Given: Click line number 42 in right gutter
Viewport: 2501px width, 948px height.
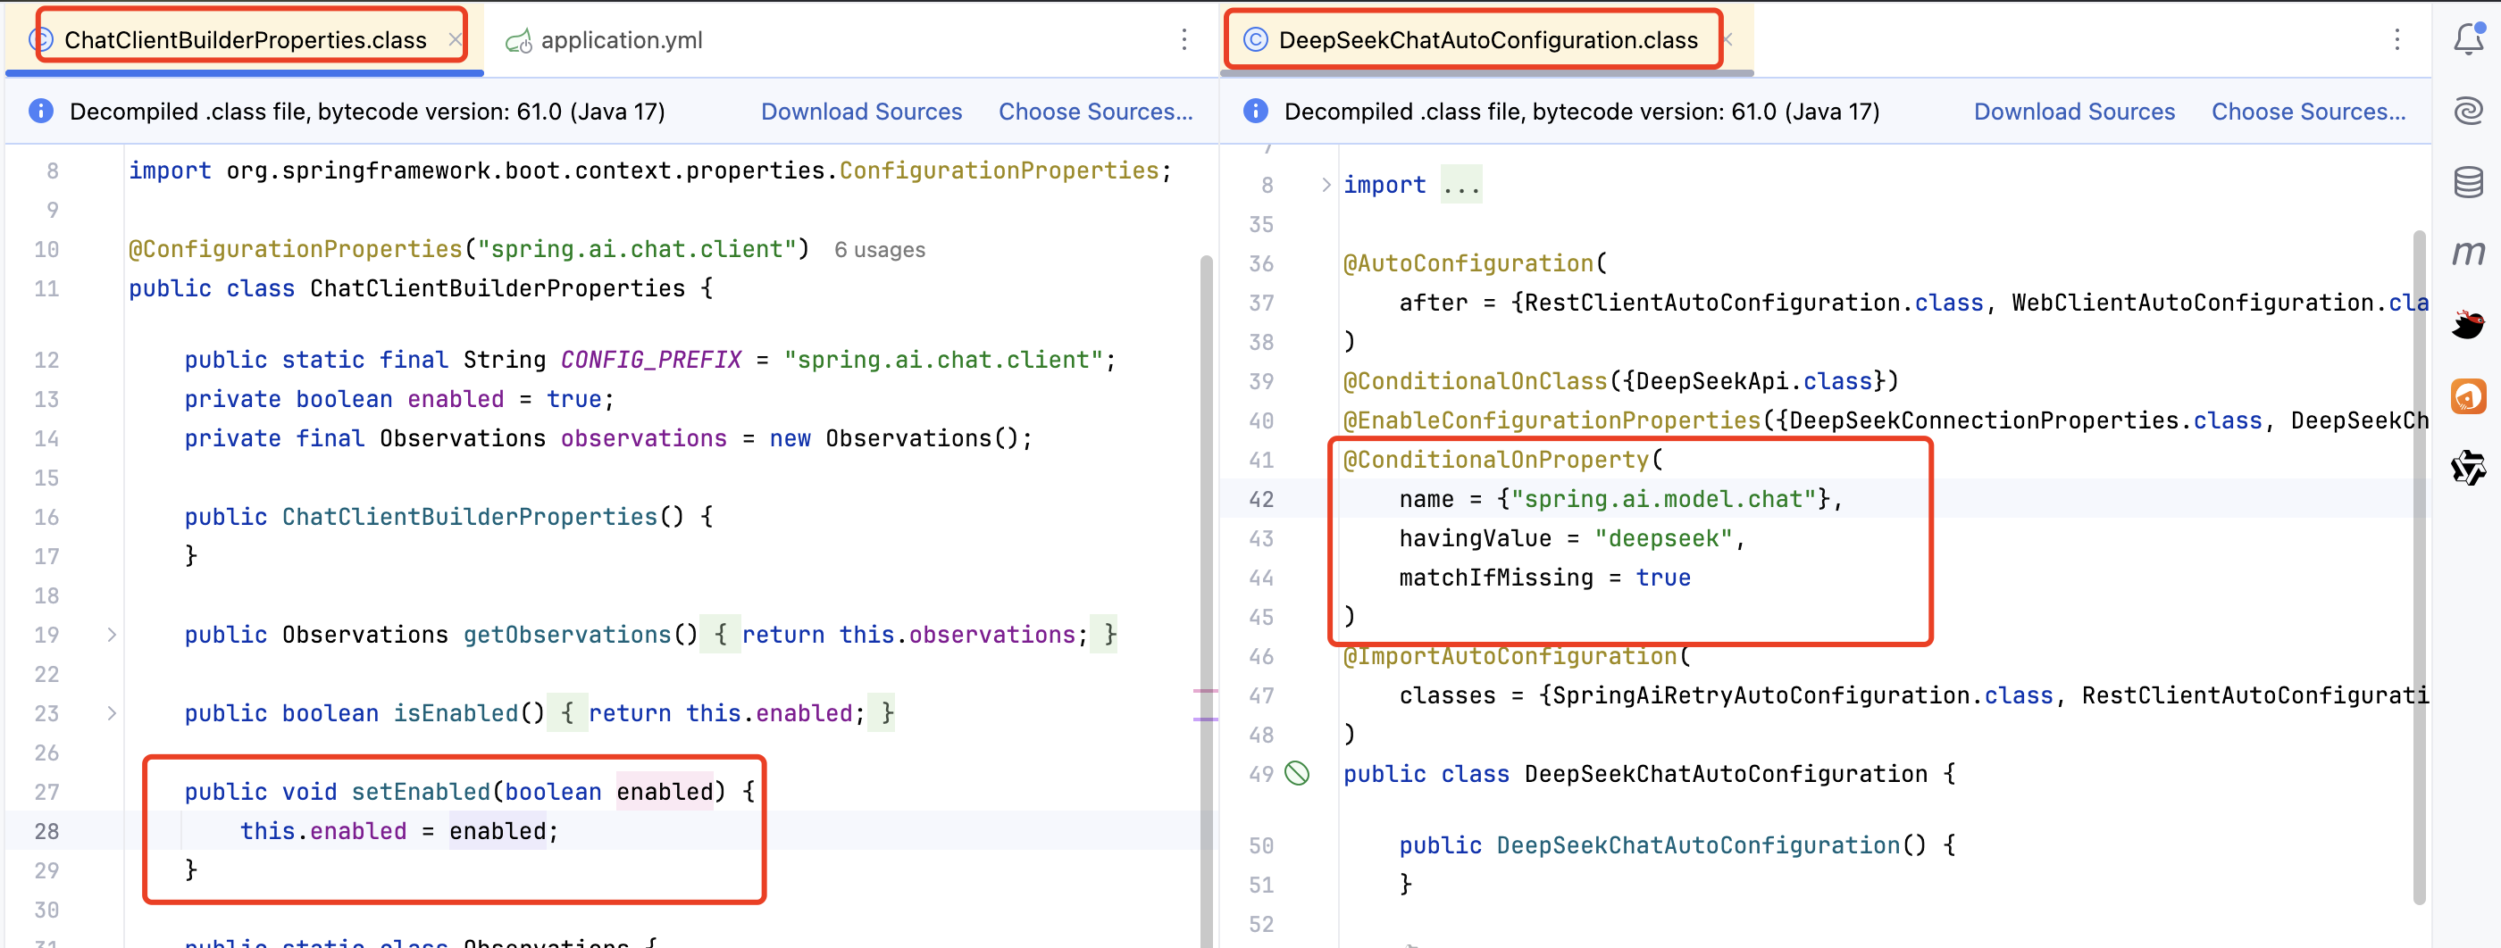Looking at the screenshot, I should tap(1261, 499).
